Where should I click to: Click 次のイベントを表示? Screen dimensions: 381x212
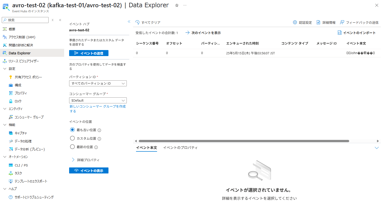point(203,33)
